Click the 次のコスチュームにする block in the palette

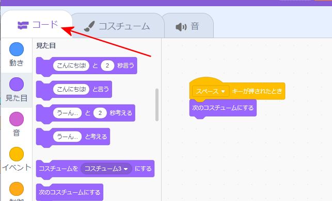(70, 192)
